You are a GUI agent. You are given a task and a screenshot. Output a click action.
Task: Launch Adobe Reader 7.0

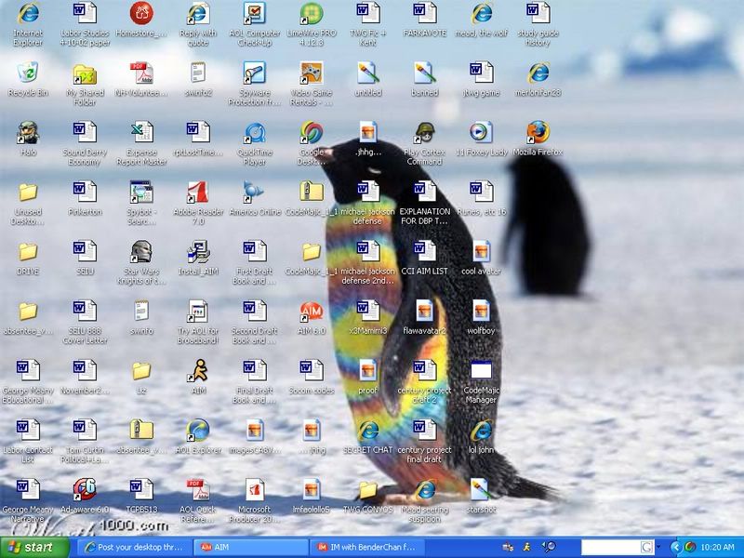197,193
